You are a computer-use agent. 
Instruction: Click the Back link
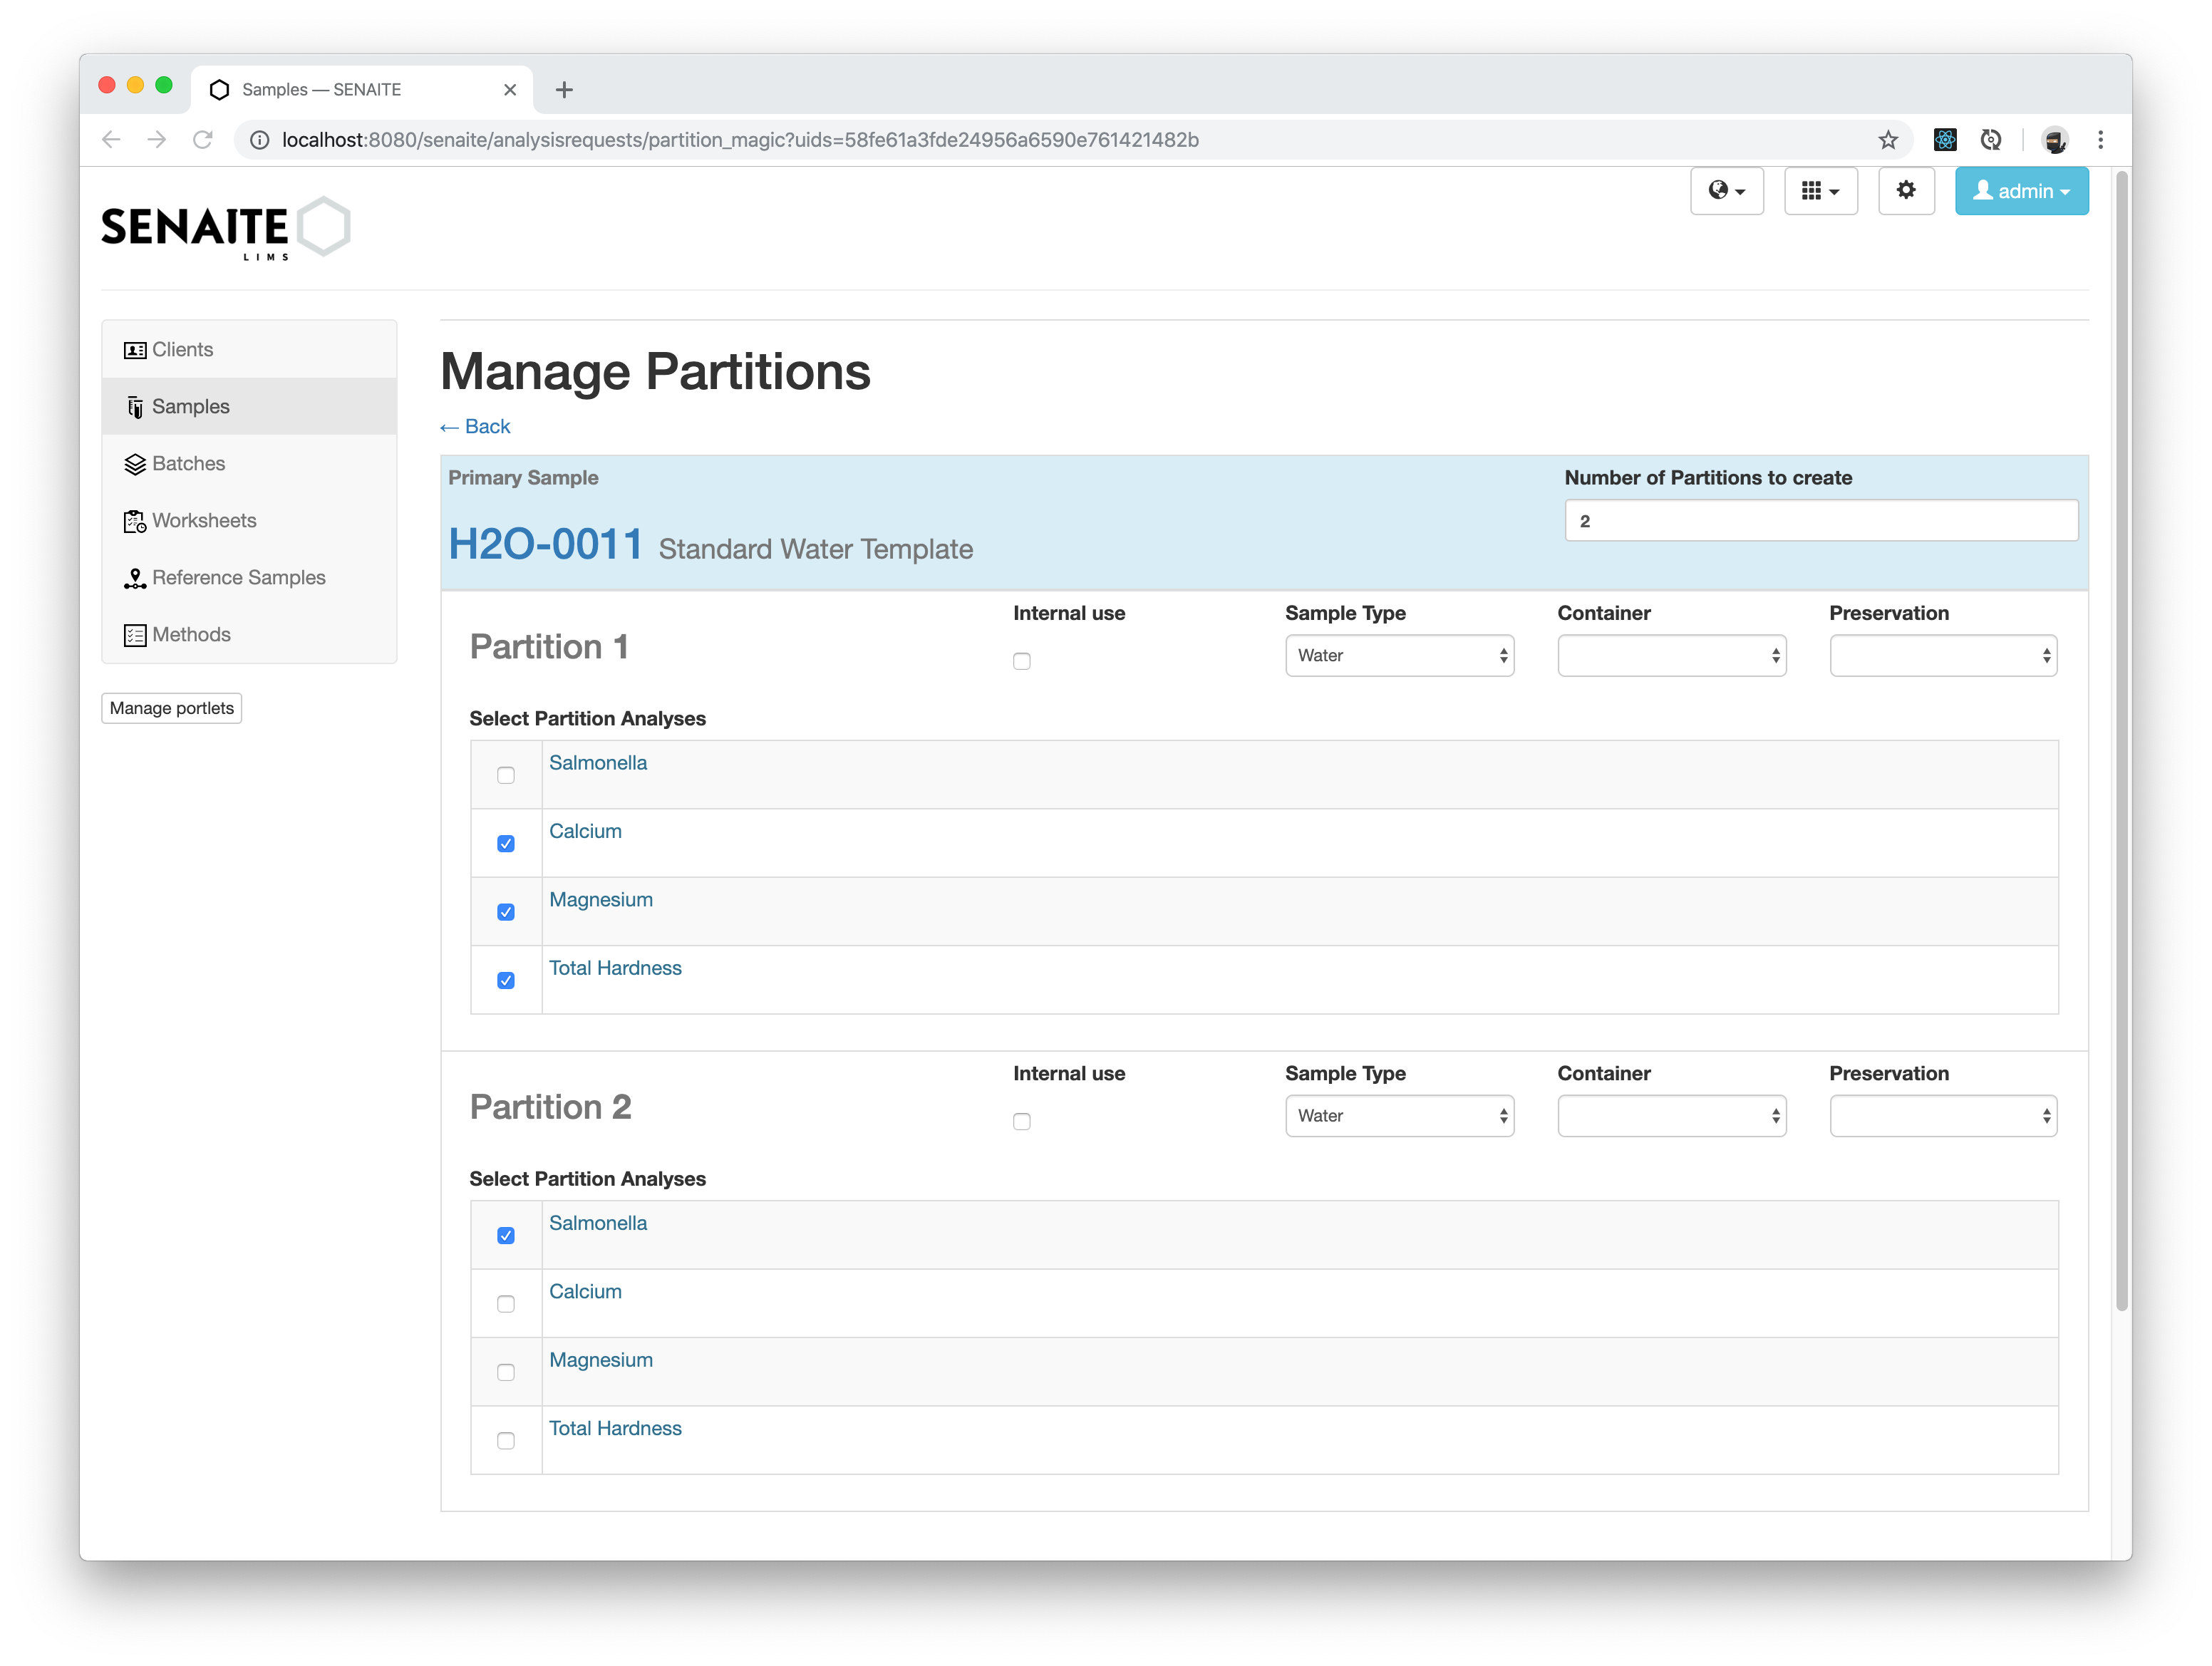474,425
